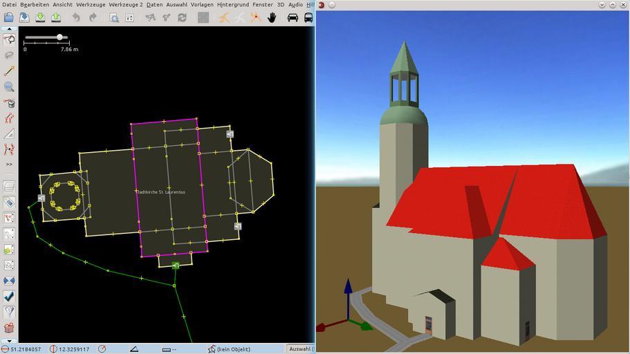Click the redo arrow in toolbar
Viewport: 630px width, 354px height.
93,17
